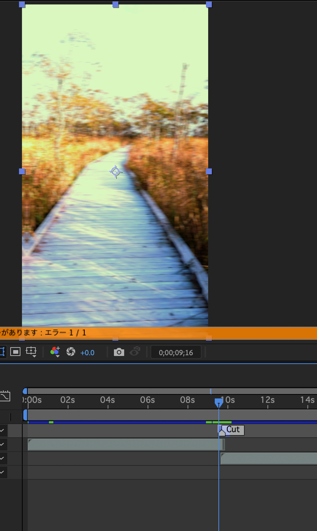Select the playhead near the 10s mark
This screenshot has height=531, width=317.
218,402
